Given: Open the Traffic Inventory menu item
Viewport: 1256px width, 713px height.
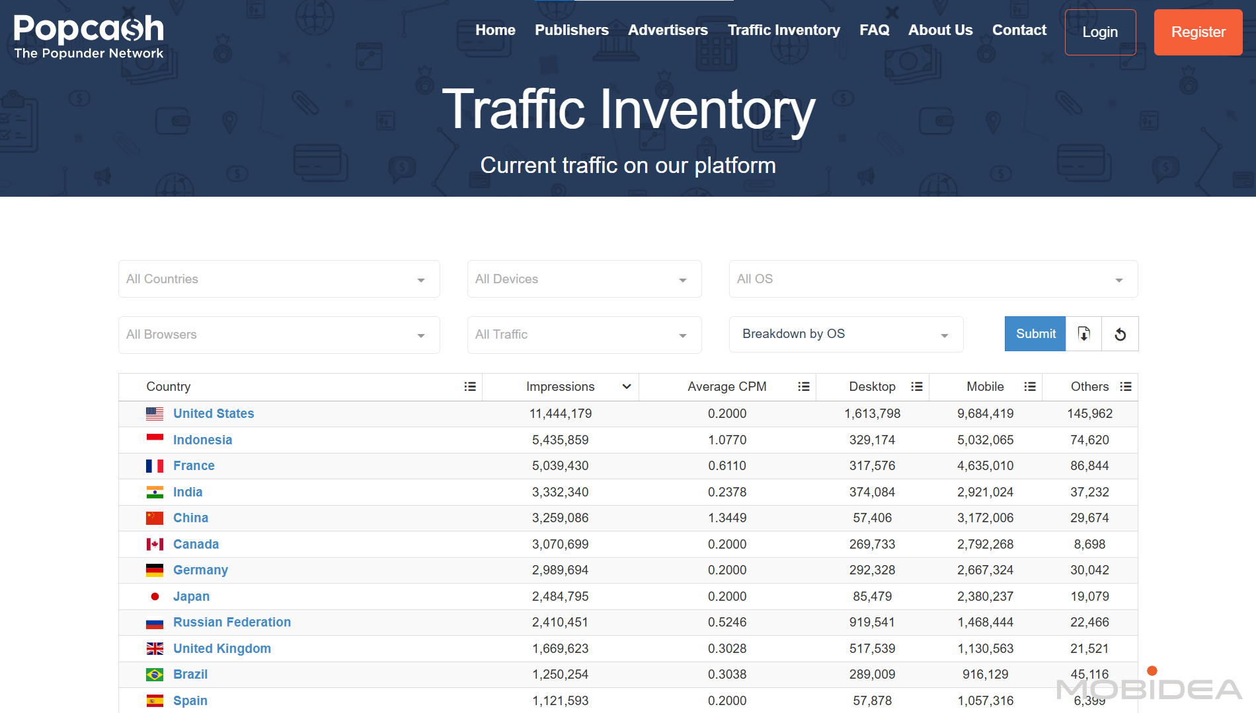Looking at the screenshot, I should pos(783,30).
